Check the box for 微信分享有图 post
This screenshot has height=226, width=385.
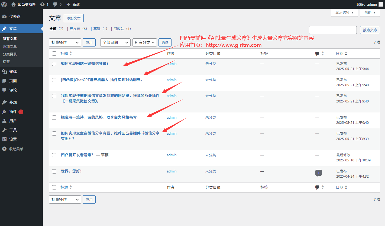54,134
